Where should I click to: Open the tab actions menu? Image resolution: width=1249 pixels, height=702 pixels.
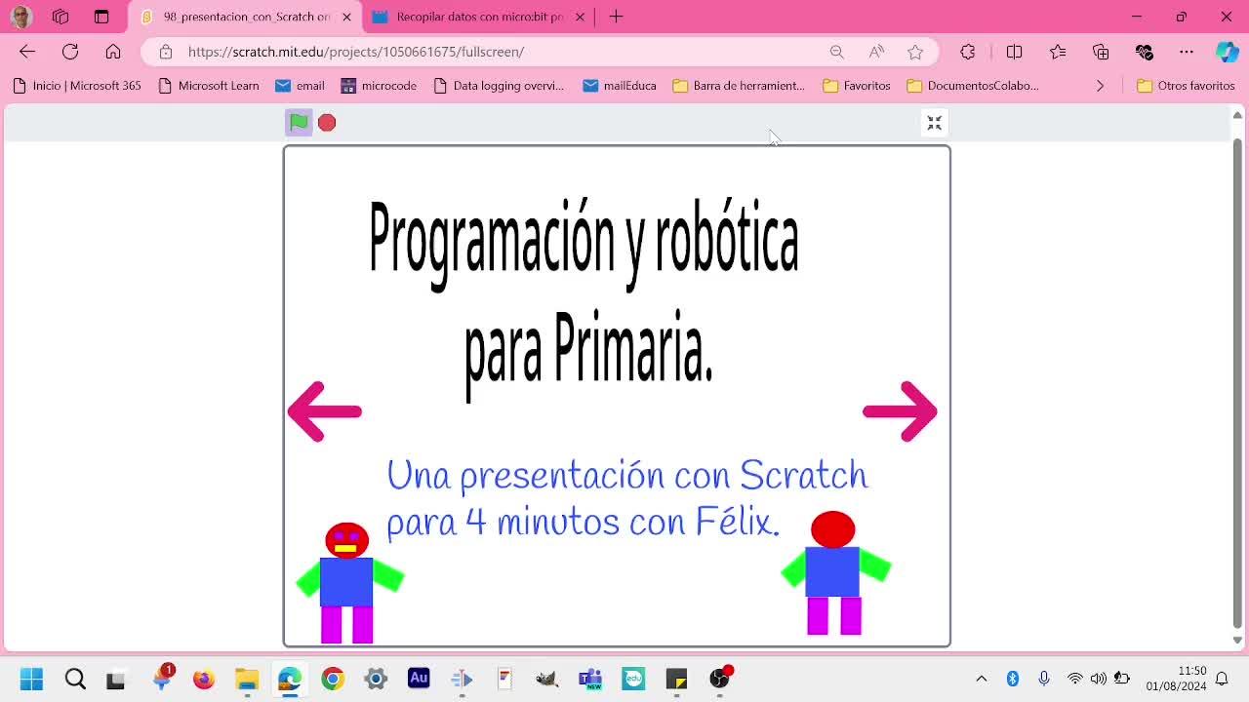pos(101,17)
